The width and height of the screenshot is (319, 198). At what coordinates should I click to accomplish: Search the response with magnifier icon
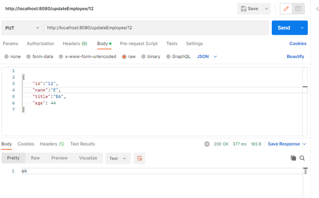[x=302, y=158]
